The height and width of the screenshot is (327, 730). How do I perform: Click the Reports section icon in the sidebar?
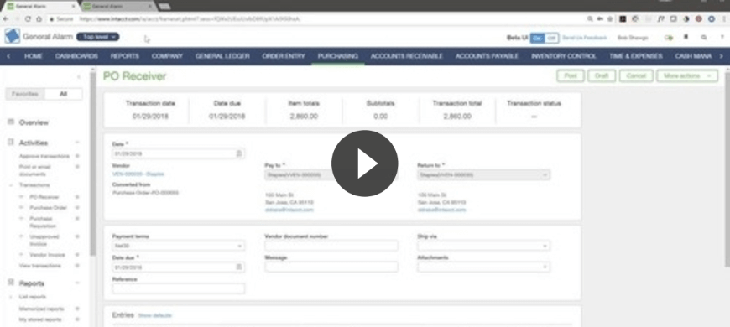pos(11,283)
